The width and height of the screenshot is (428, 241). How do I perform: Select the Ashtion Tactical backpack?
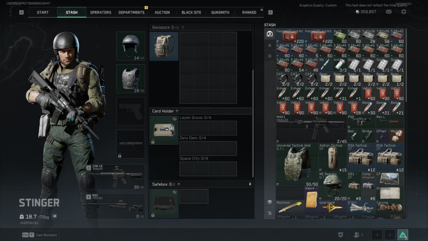[333, 157]
